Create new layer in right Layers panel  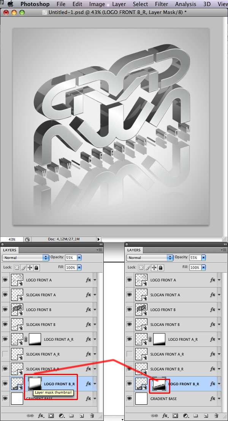[x=206, y=416]
